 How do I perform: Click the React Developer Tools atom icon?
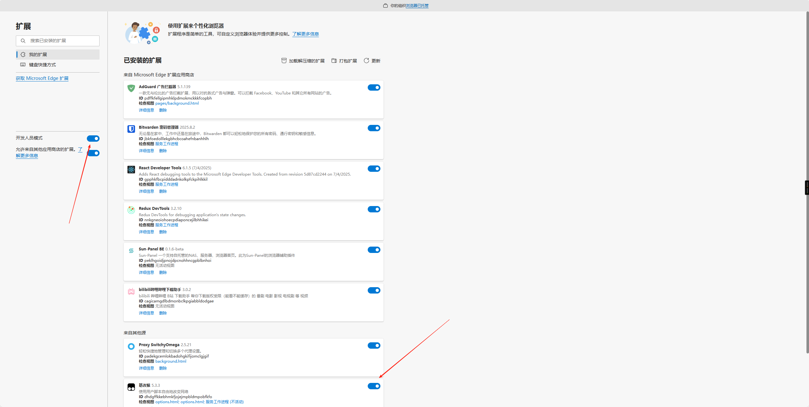[x=131, y=169]
